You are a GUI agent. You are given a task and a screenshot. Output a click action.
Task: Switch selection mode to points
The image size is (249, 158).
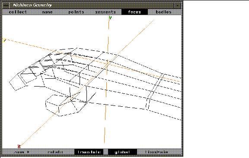coord(76,12)
